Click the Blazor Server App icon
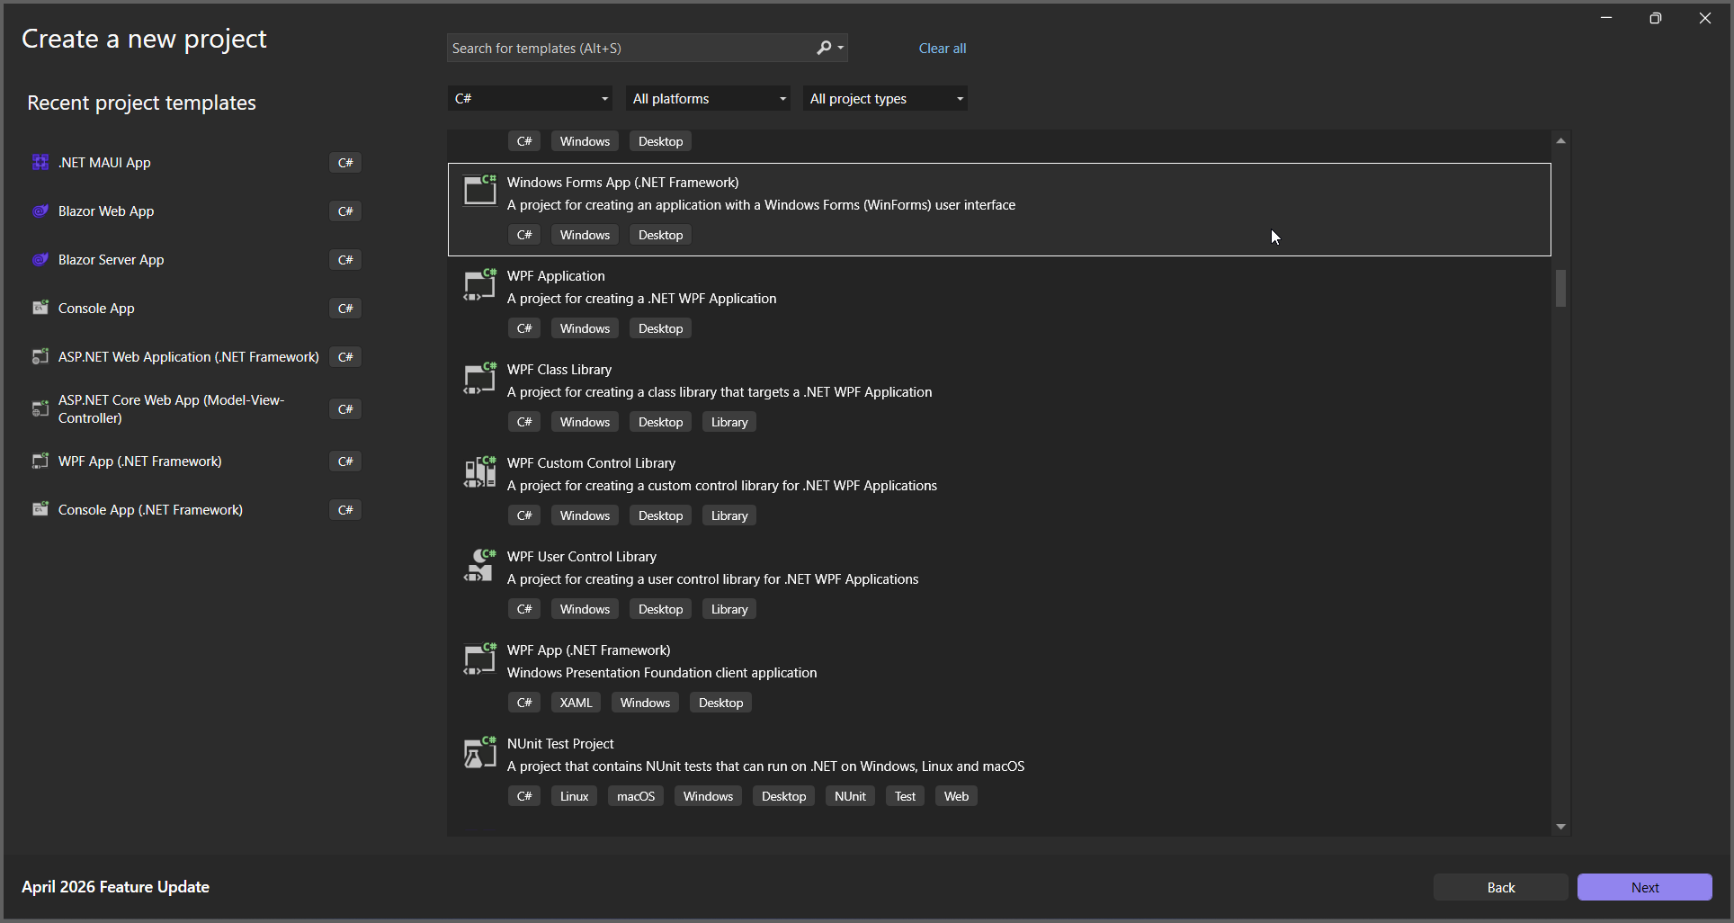 pyautogui.click(x=40, y=259)
